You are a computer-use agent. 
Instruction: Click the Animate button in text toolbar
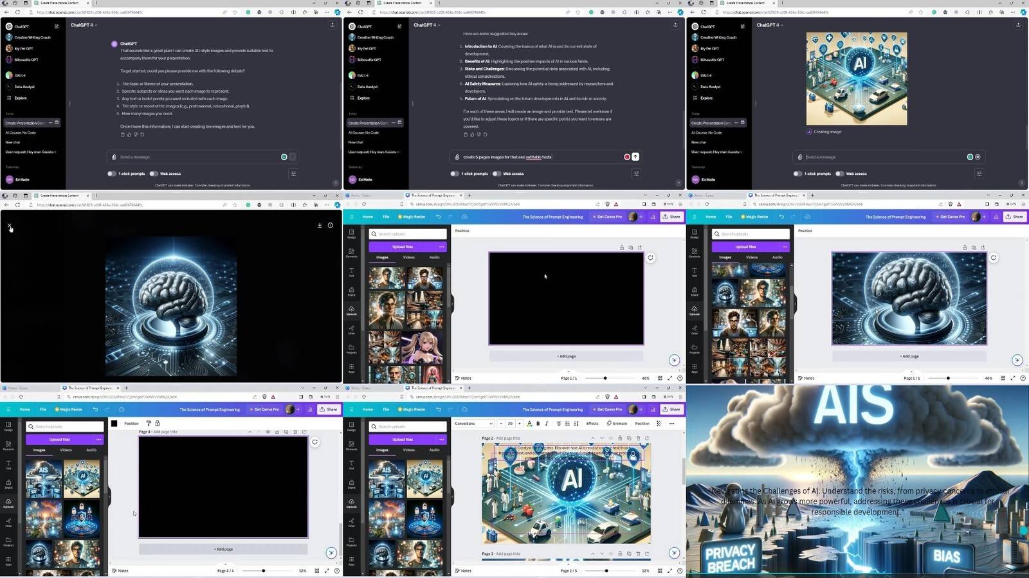pos(617,424)
